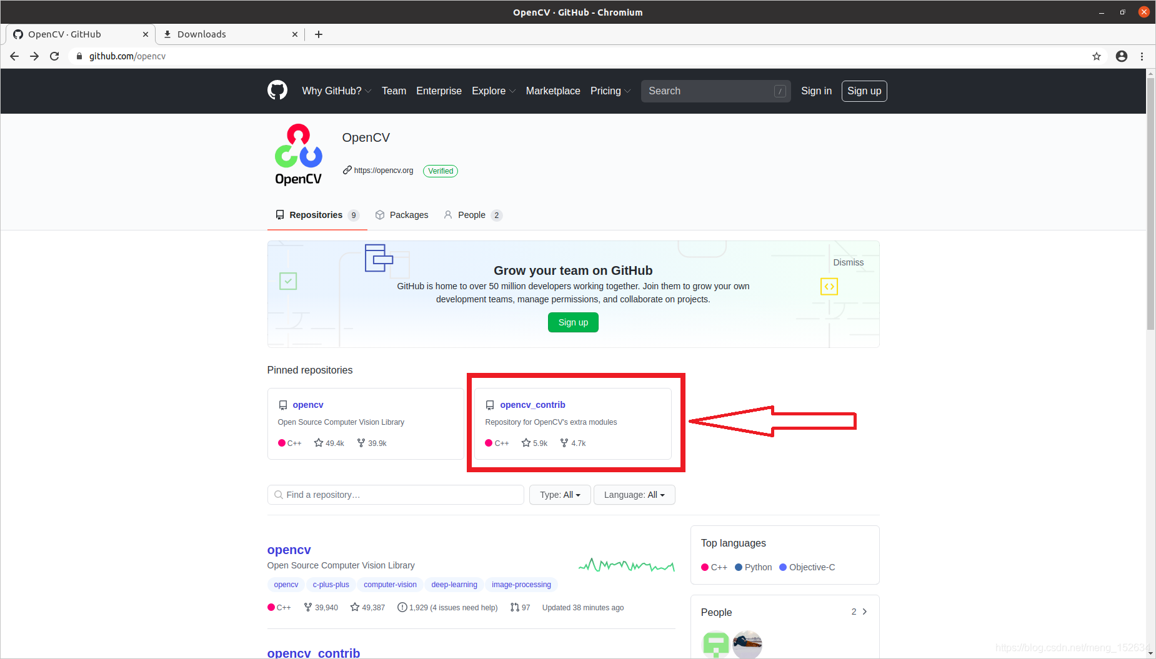
Task: Bookmark this page with the star icon
Action: point(1097,56)
